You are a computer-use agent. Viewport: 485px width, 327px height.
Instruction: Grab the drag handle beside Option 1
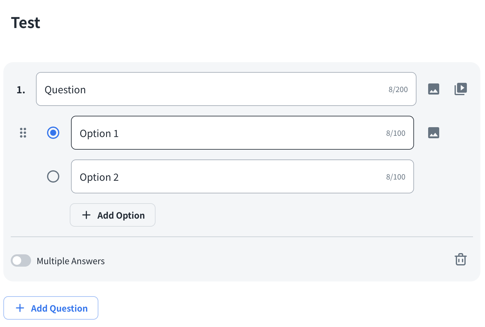tap(23, 133)
